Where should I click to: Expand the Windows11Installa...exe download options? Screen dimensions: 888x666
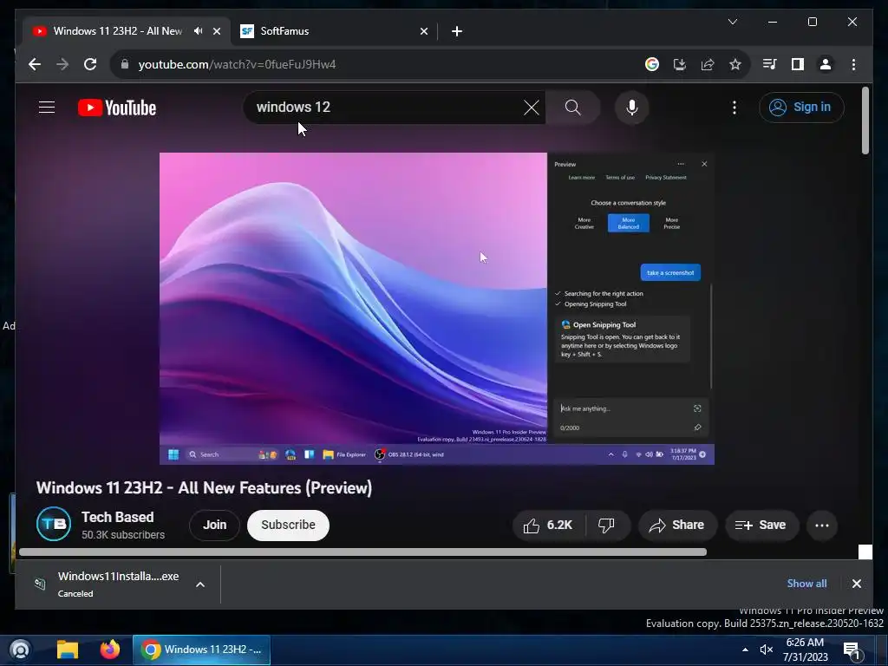pos(200,584)
